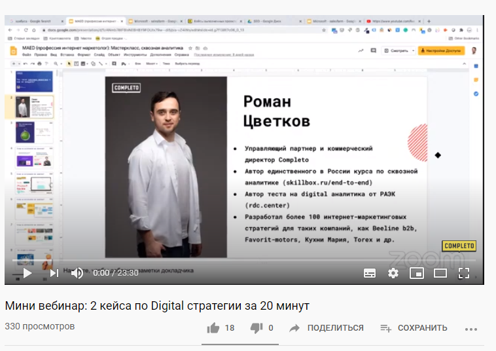Image resolution: width=496 pixels, height=351 pixels.
Task: Select the first blue slide thumbnail
Action: pyautogui.click(x=34, y=81)
